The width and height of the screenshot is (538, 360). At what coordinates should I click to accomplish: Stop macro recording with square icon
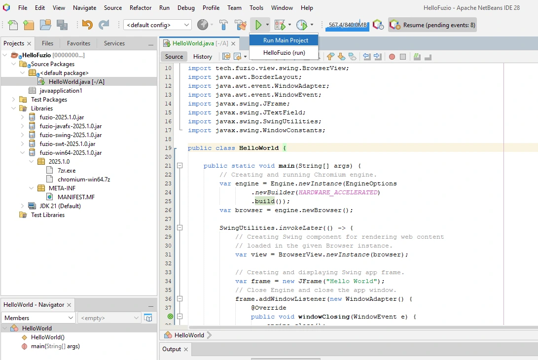tap(403, 57)
